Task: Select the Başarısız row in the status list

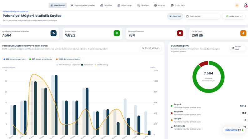Action: coord(209,113)
